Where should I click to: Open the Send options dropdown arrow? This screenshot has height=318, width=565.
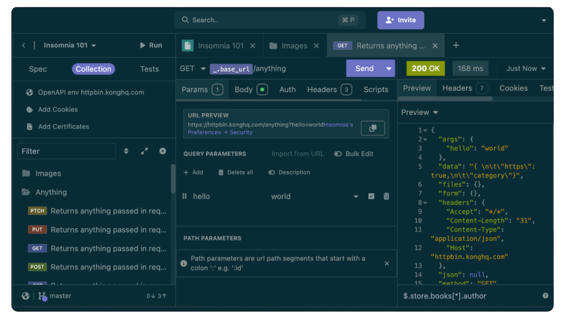[x=388, y=68]
